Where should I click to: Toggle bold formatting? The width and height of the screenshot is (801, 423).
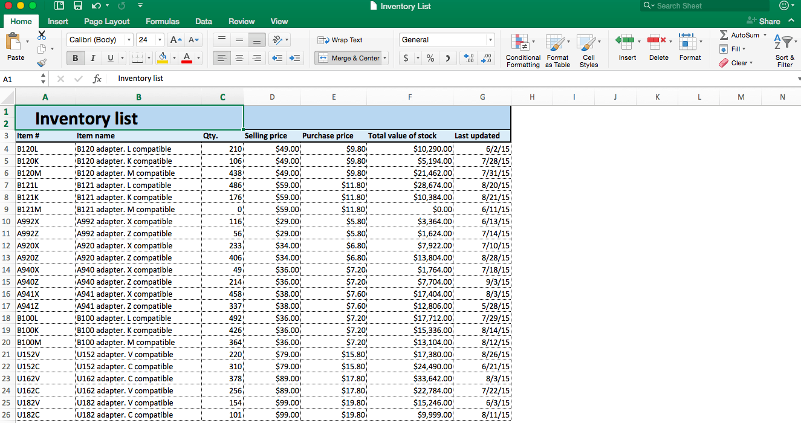tap(75, 58)
